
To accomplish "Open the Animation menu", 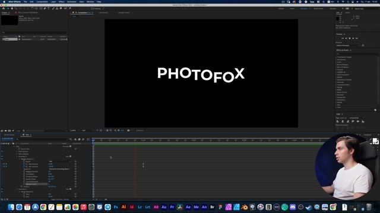I will pyautogui.click(x=72, y=2).
